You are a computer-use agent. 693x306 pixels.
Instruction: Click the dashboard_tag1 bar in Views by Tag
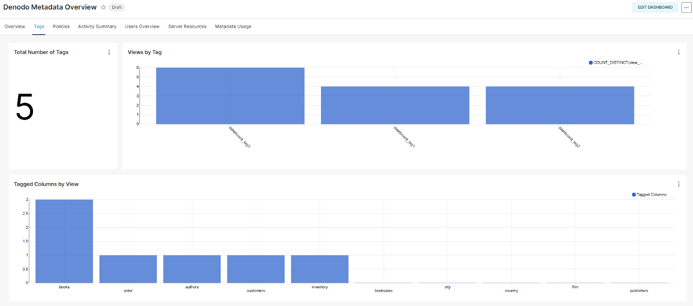(395, 105)
